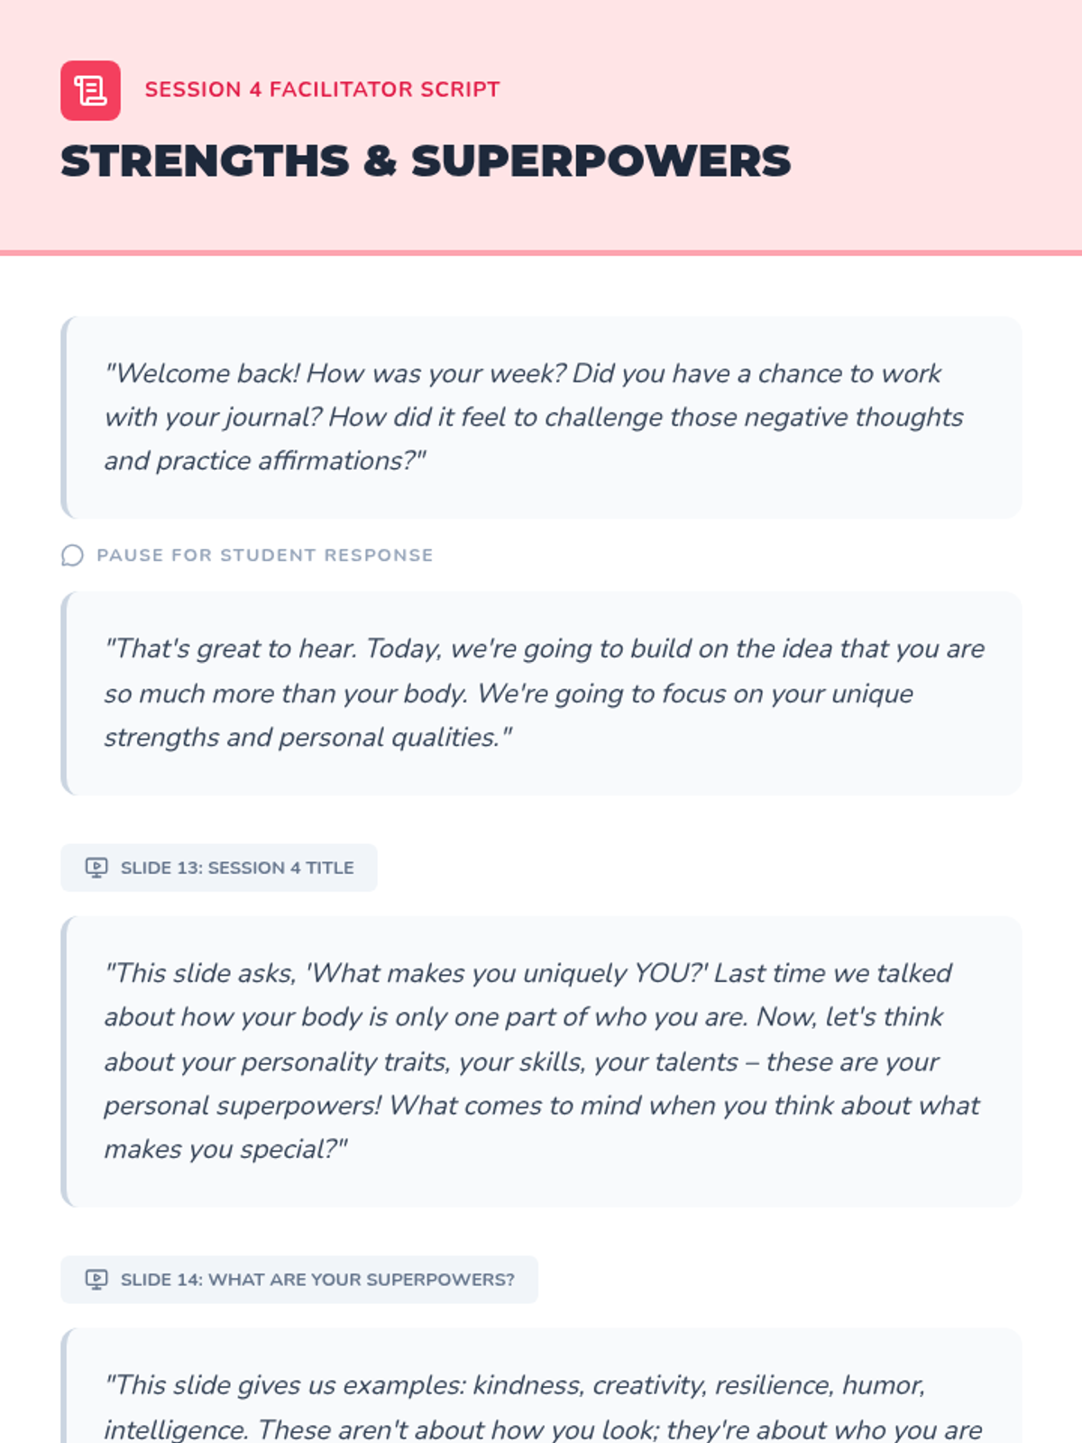Image resolution: width=1082 pixels, height=1443 pixels.
Task: Open the Slide 14: What Are Your Superpowers badge
Action: coord(299,1280)
